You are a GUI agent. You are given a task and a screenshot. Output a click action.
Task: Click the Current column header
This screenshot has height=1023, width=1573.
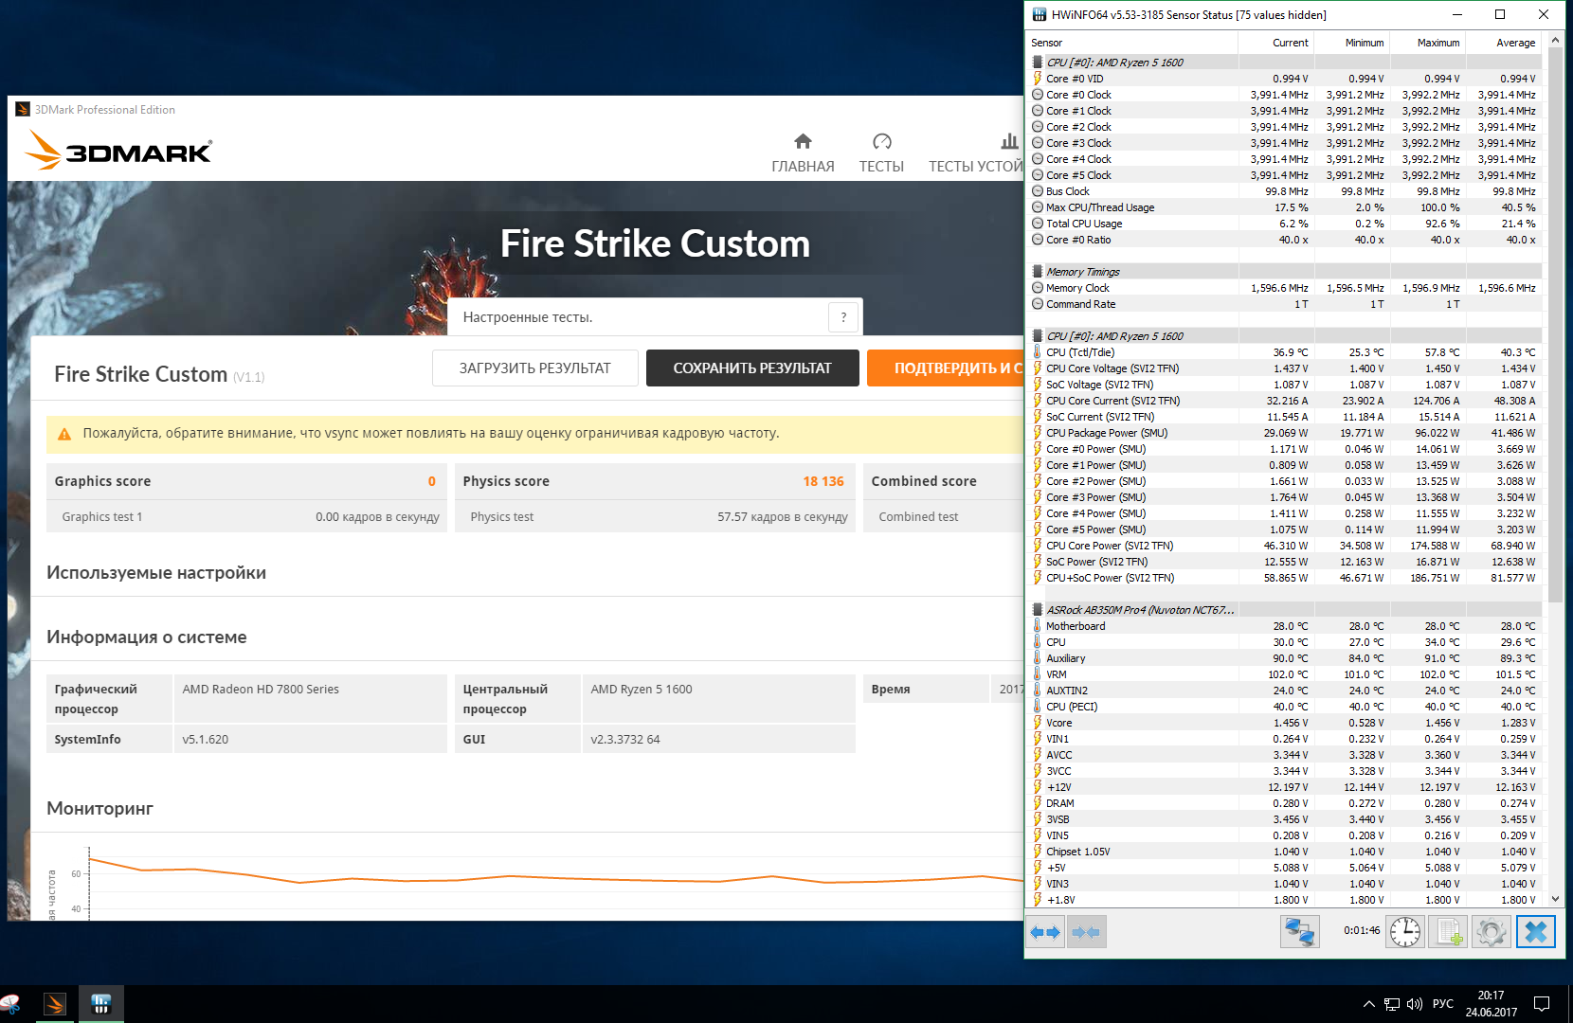[1275, 43]
